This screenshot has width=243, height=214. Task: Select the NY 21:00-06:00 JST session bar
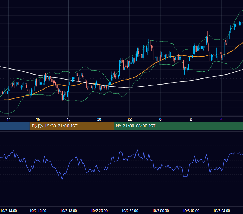[x=178, y=126]
